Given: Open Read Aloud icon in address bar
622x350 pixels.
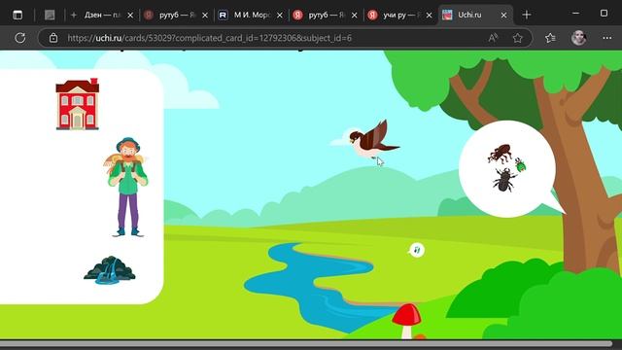Looking at the screenshot, I should pos(493,38).
